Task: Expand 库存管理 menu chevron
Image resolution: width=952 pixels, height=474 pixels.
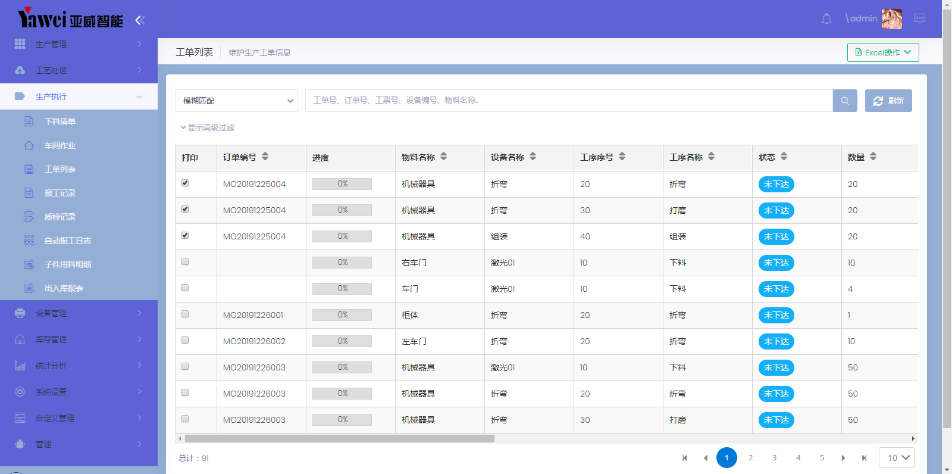Action: (x=140, y=339)
